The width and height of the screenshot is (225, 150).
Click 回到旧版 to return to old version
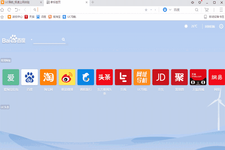pyautogui.click(x=210, y=26)
